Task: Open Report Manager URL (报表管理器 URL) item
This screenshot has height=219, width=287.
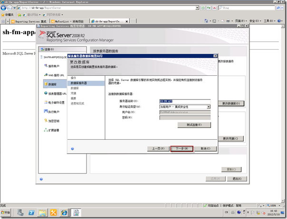Action: [55, 93]
